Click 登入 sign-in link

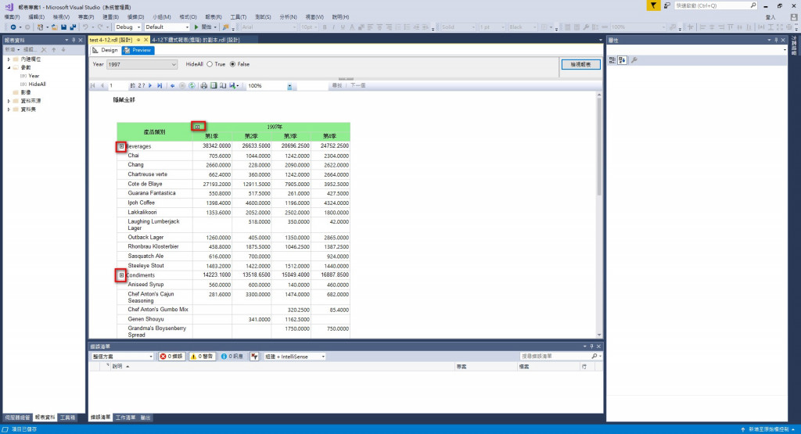click(x=770, y=17)
